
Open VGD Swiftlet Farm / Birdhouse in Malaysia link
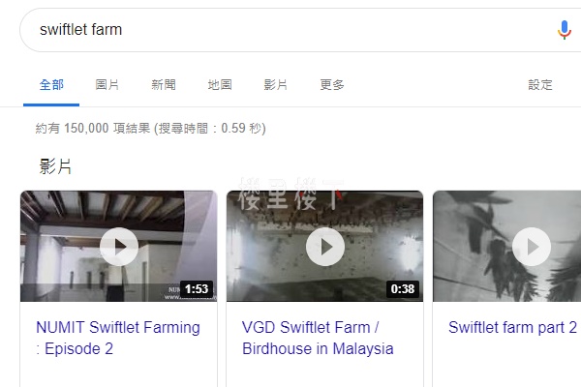318,338
